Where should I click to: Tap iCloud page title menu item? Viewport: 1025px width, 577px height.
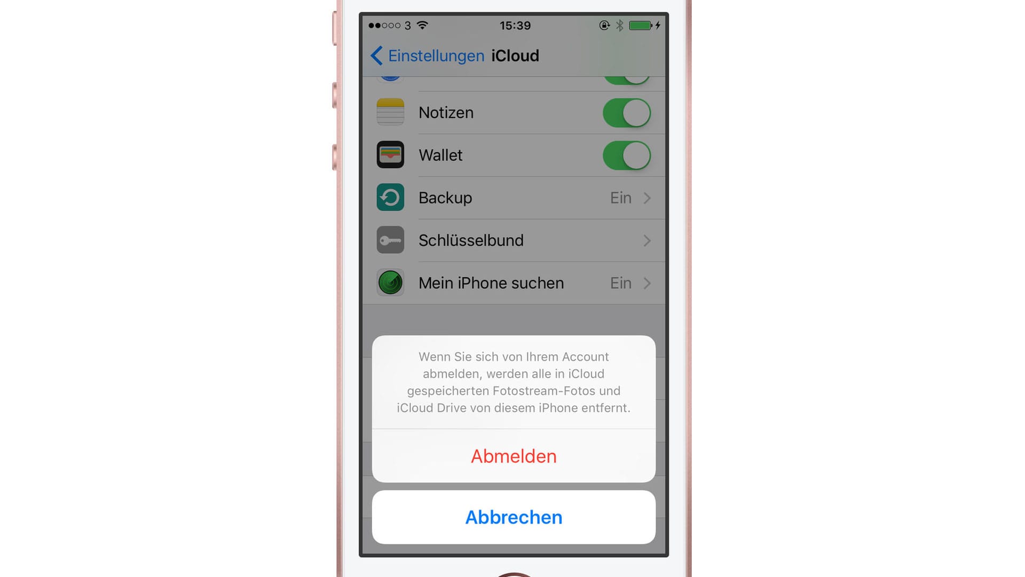coord(514,55)
